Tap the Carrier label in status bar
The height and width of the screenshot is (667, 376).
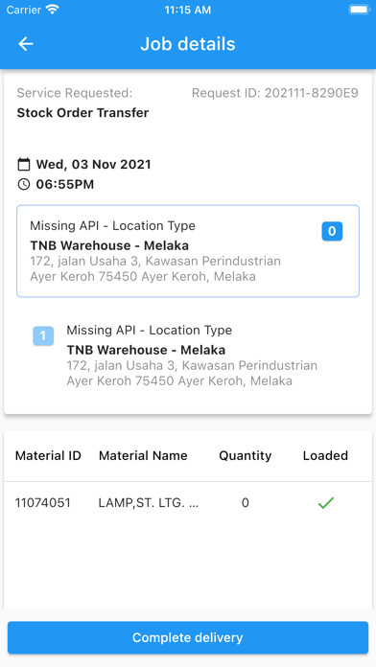24,10
